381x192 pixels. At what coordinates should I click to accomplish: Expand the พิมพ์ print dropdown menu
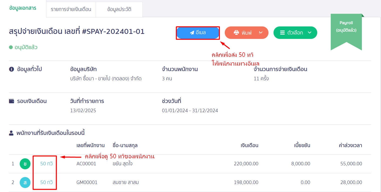coord(260,33)
